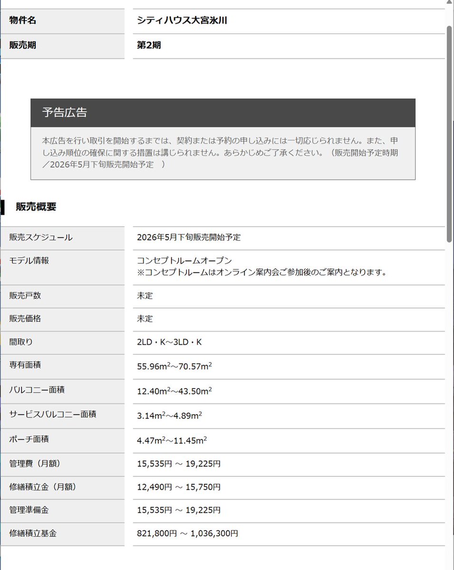Click layout value 2LD・K～3LD・K

[x=169, y=342]
